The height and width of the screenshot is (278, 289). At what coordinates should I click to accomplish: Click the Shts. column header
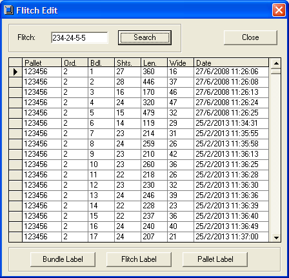128,63
